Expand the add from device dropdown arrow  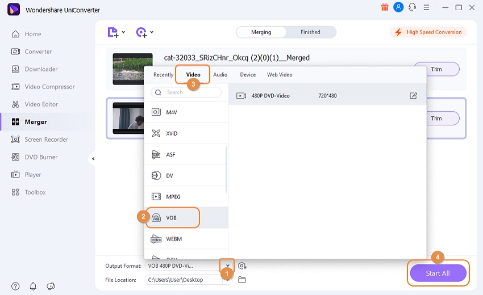click(x=152, y=32)
